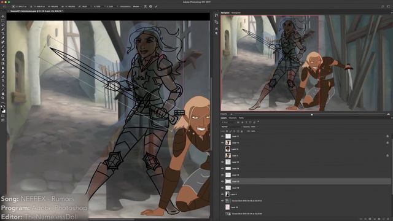This screenshot has height=221, width=393.
Task: Open the layer filter Kind dropdown
Action: 228,122
